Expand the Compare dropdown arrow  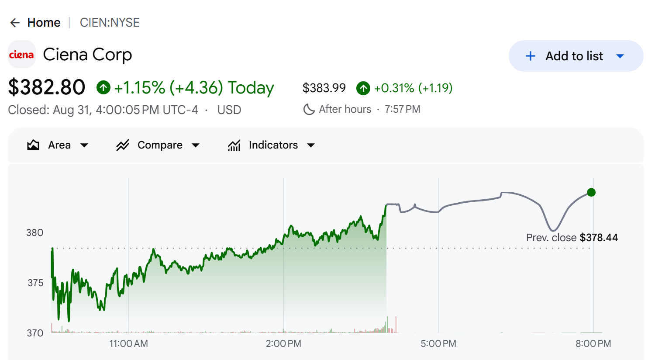(x=196, y=145)
